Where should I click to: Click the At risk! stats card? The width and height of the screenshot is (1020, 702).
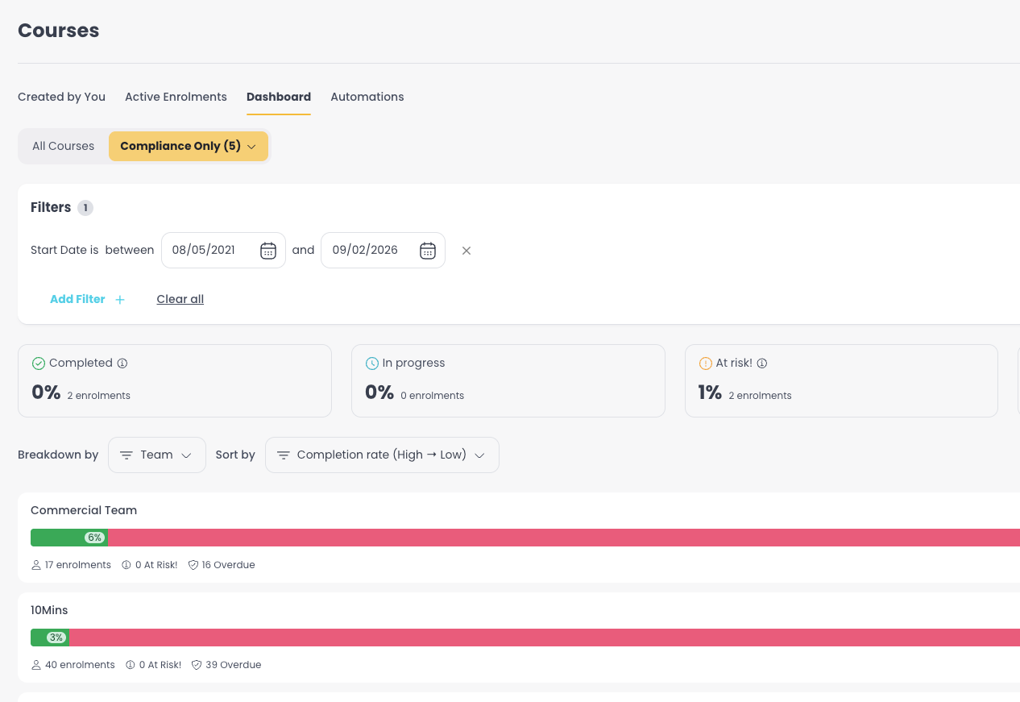841,381
